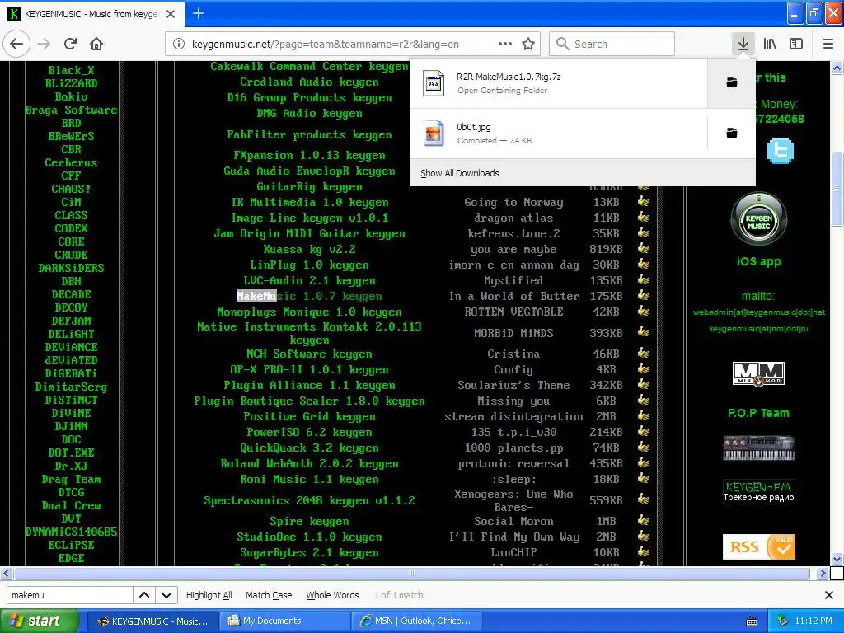Screen dimensions: 844x633
Task: Like the dragon atlas track
Action: 643,217
